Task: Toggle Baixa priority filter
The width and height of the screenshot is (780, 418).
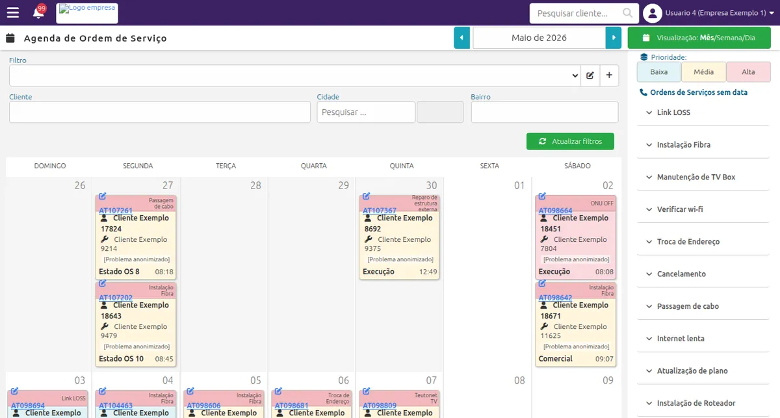Action: pos(659,72)
